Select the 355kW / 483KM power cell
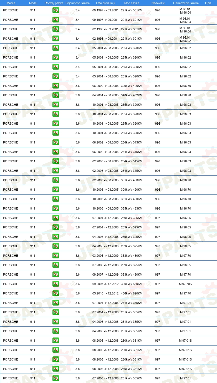The image size is (217, 383). pyautogui.click(x=132, y=208)
